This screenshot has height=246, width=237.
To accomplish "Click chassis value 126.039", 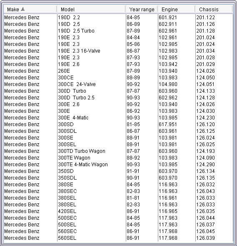I will (x=206, y=238).
